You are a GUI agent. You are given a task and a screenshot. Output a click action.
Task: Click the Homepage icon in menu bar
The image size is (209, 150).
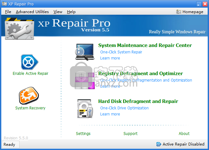click(x=178, y=12)
